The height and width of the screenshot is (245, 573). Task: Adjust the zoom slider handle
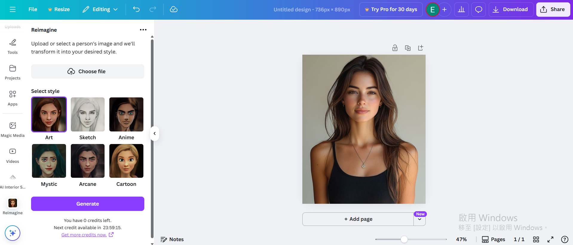(404, 239)
